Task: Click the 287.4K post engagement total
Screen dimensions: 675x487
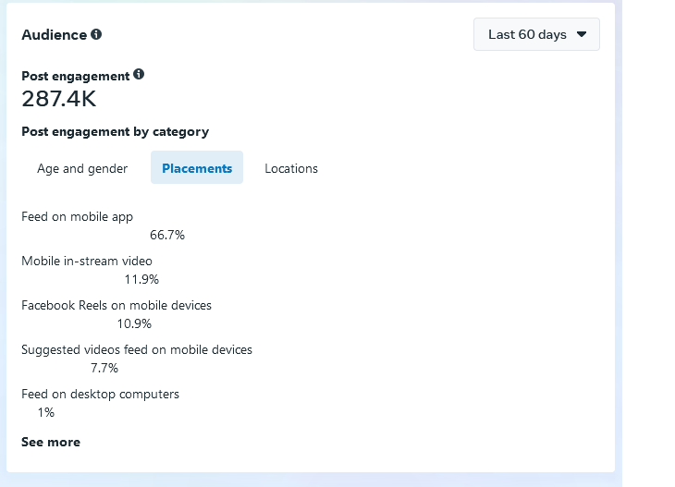Action: click(59, 99)
